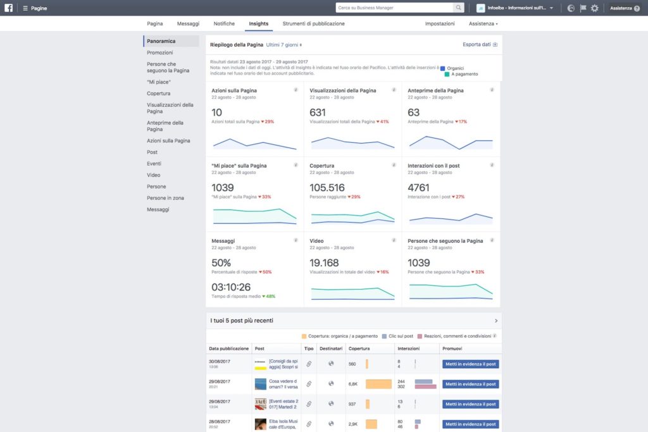Click Metti in evidenza for Eventi estate post
The width and height of the screenshot is (648, 432).
[470, 404]
